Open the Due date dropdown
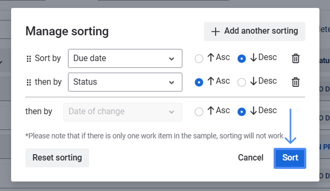 click(125, 58)
